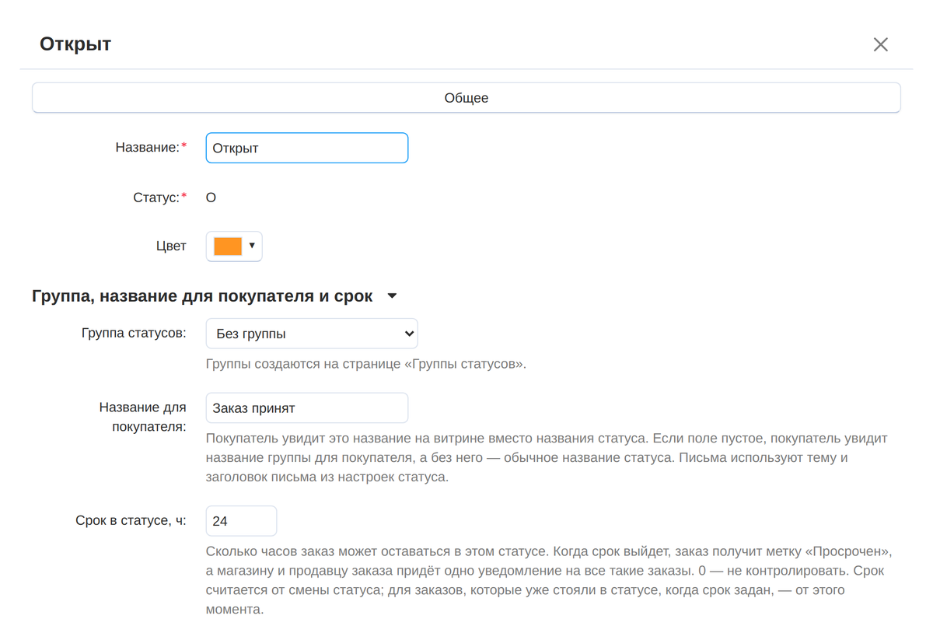This screenshot has height=619, width=933.
Task: Open the Группа статусов dropdown
Action: click(312, 334)
